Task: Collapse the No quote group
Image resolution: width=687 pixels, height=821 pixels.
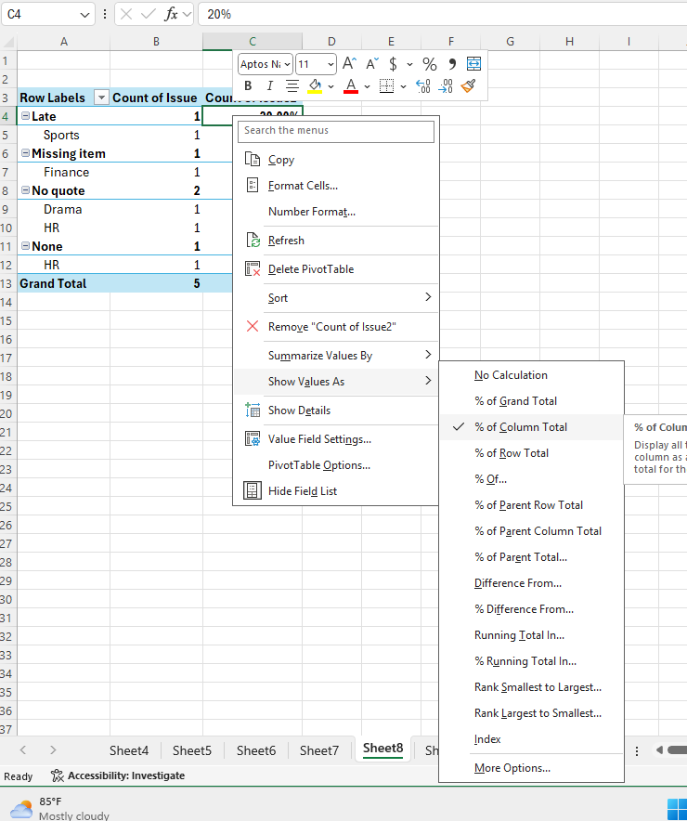Action: [25, 190]
